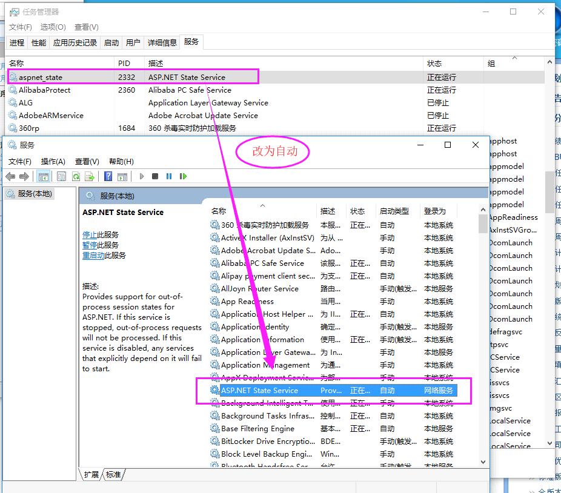Toggle the Show/Hide Console Tree button

[43, 176]
